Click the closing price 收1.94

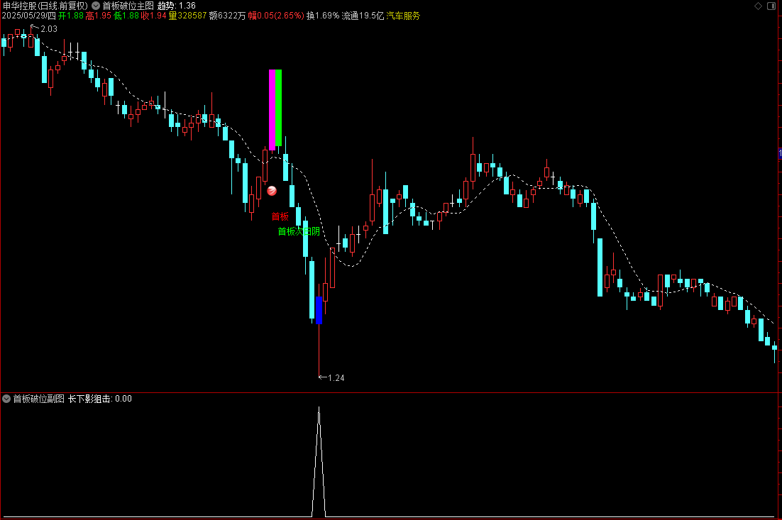click(153, 16)
